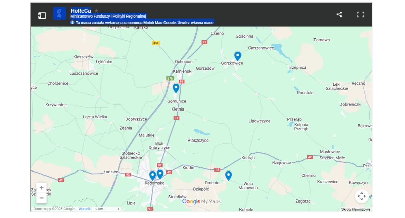Click the Google logo near My Maps
Screen dimensions: 405x218
click(x=191, y=201)
